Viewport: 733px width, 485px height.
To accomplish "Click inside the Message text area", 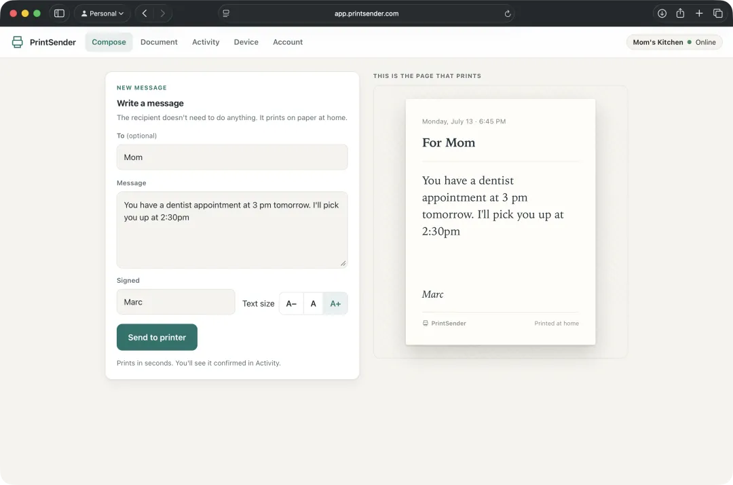I will coord(232,230).
